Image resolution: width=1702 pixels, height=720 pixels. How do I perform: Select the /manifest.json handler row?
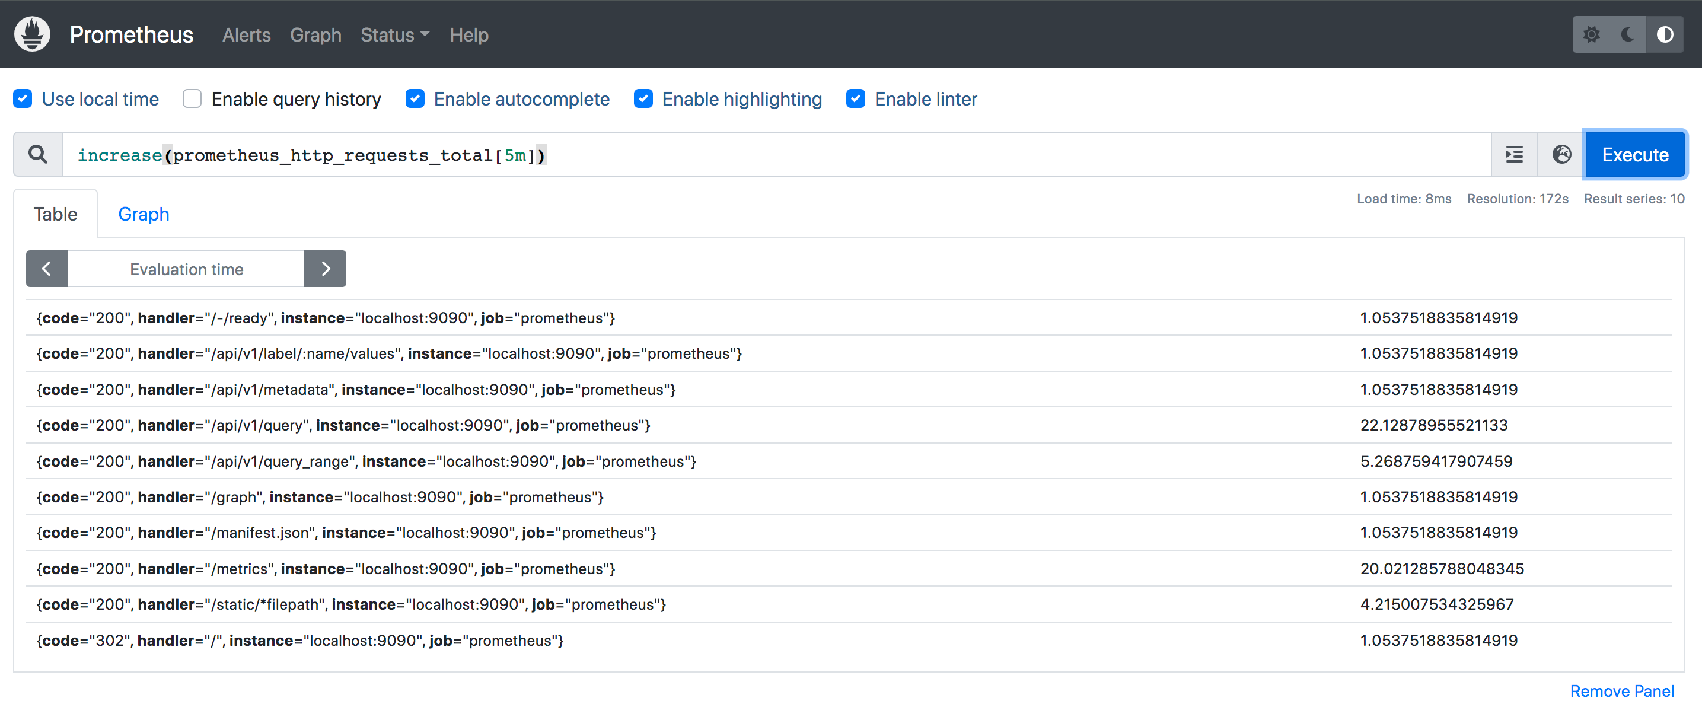[x=849, y=533]
